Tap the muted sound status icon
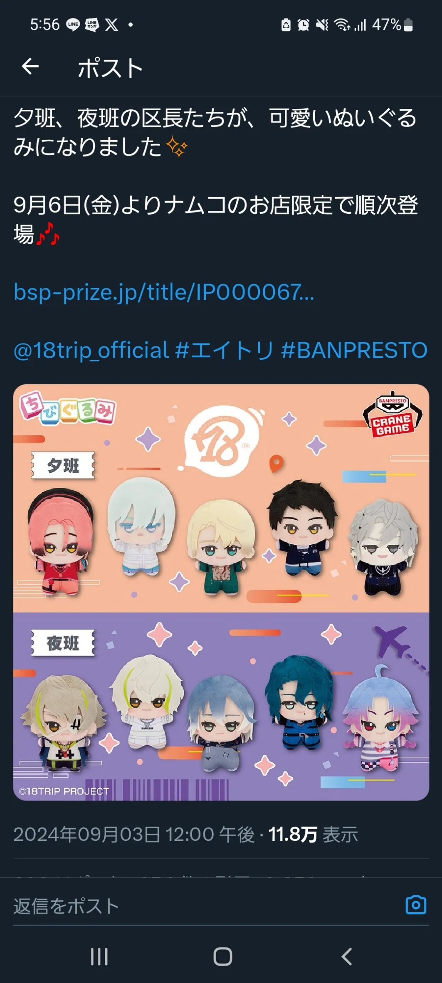Screen dimensions: 442x983 click(322, 25)
